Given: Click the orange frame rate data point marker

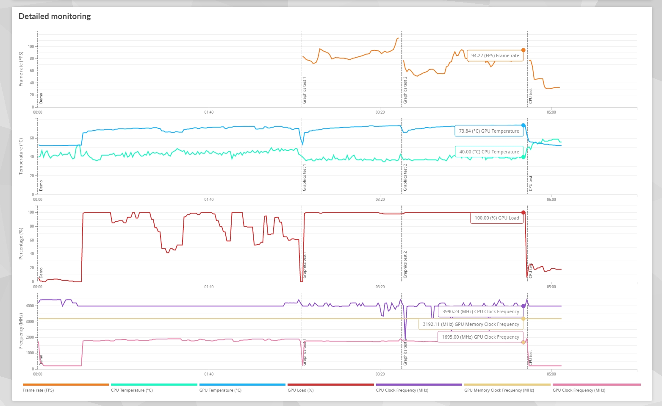Looking at the screenshot, I should pyautogui.click(x=524, y=50).
